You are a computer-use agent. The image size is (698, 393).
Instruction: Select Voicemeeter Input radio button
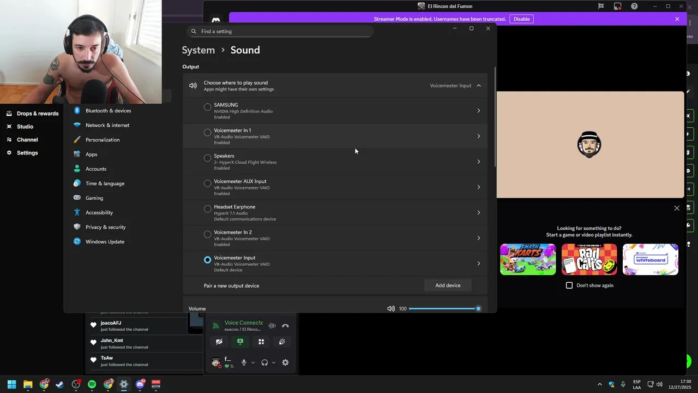207,260
